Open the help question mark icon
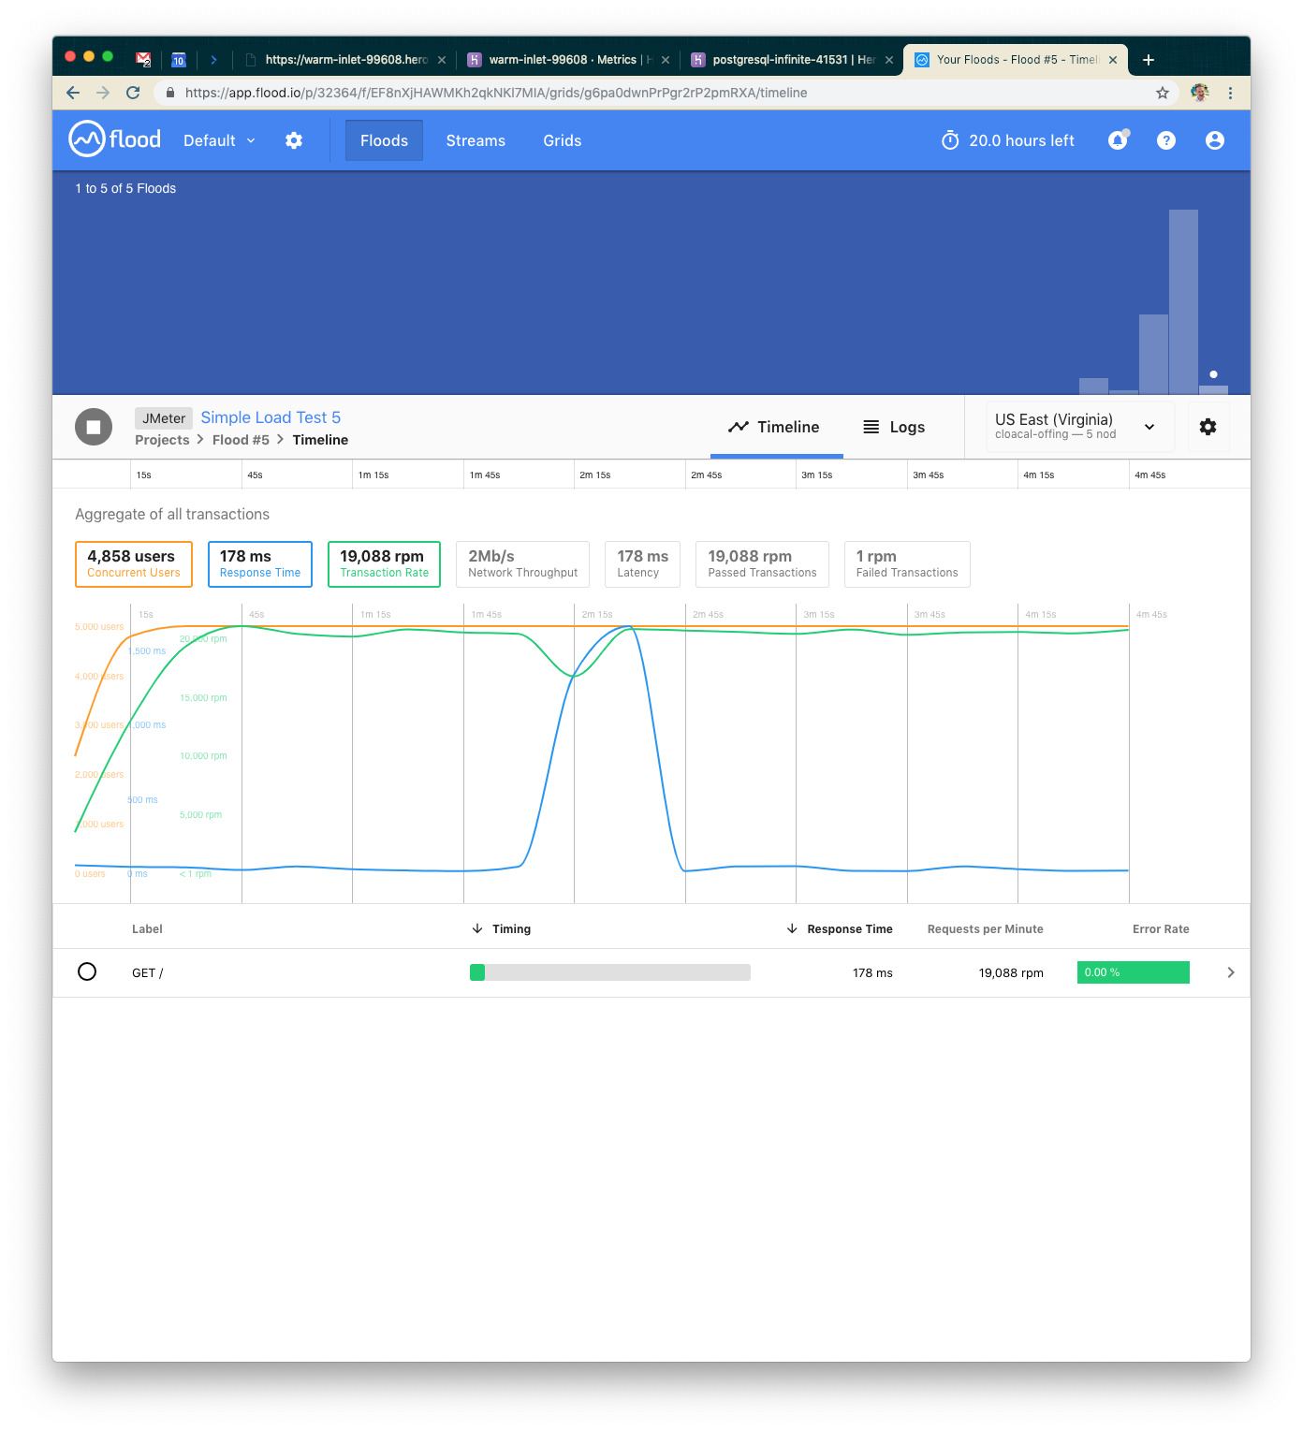 1165,140
